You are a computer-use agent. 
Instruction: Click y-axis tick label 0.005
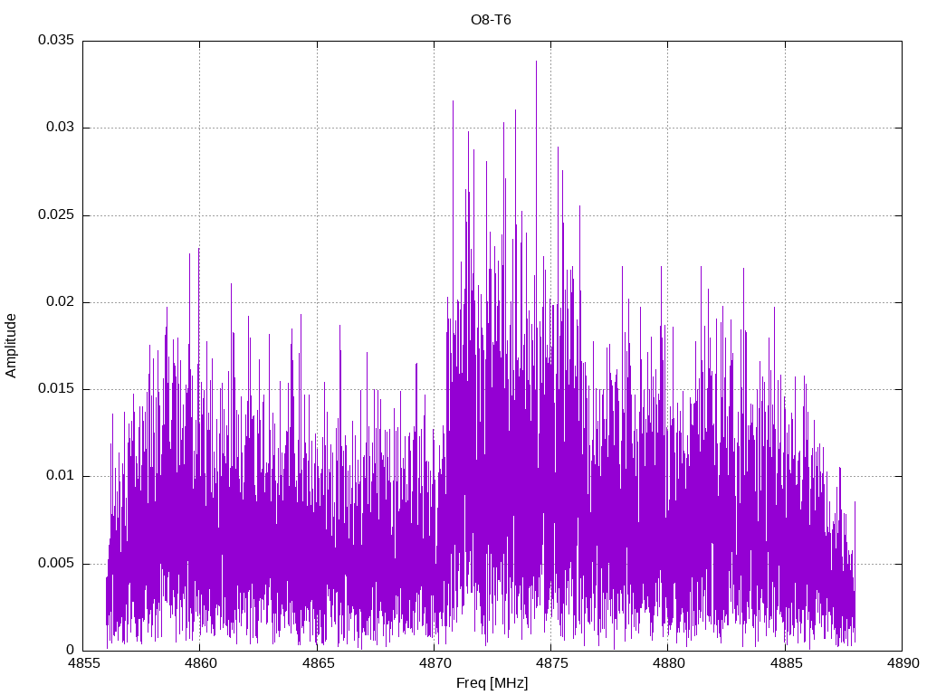click(56, 563)
